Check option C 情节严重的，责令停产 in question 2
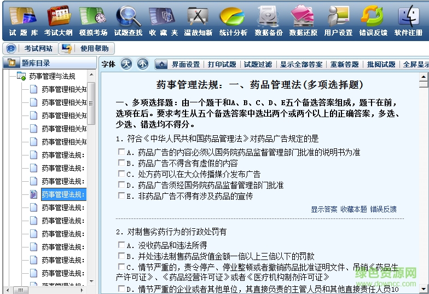The height and width of the screenshot is (294, 429). tap(121, 266)
